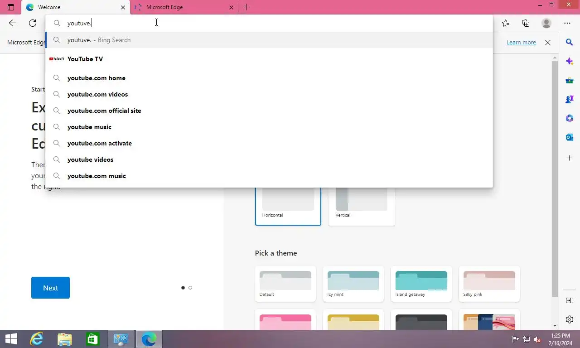Choose 'youtube.com activate' suggestion
This screenshot has height=348, width=580.
269,143
